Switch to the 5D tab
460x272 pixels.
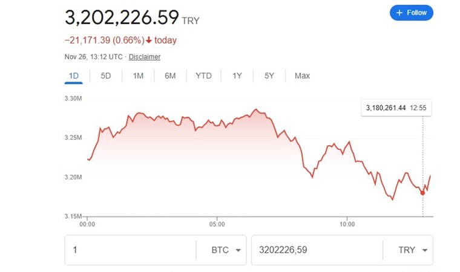[105, 76]
